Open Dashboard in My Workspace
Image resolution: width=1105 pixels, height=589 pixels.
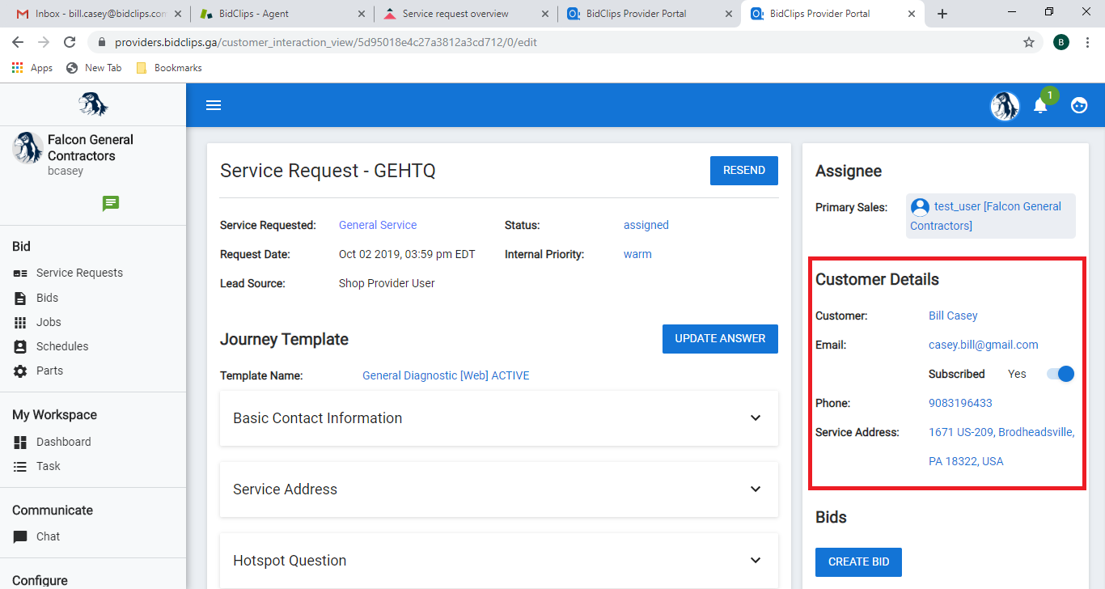click(x=63, y=442)
